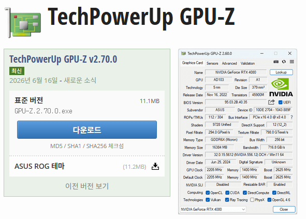Click the Lookup button
Screen dimensions: 306x219
[x=281, y=72]
